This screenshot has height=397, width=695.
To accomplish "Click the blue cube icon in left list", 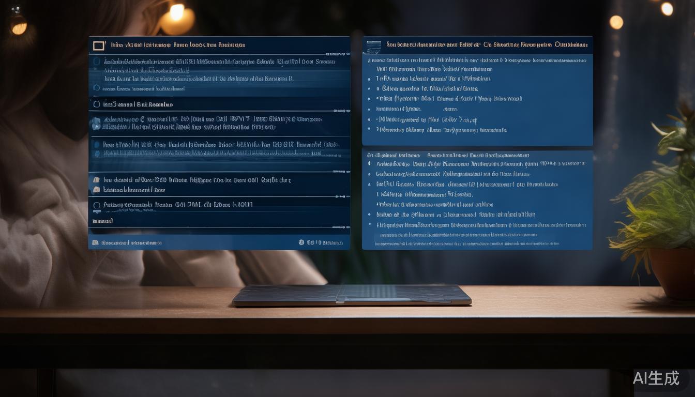I will click(x=96, y=124).
